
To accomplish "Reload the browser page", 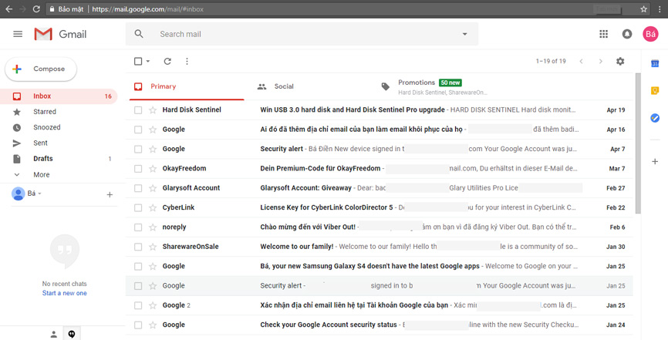I will 36,9.
